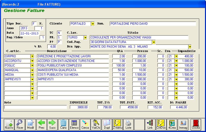Image resolution: width=206 pixels, height=132 pixels.
Task: Open the FOGLIC article code dropdown
Action: [32, 65]
